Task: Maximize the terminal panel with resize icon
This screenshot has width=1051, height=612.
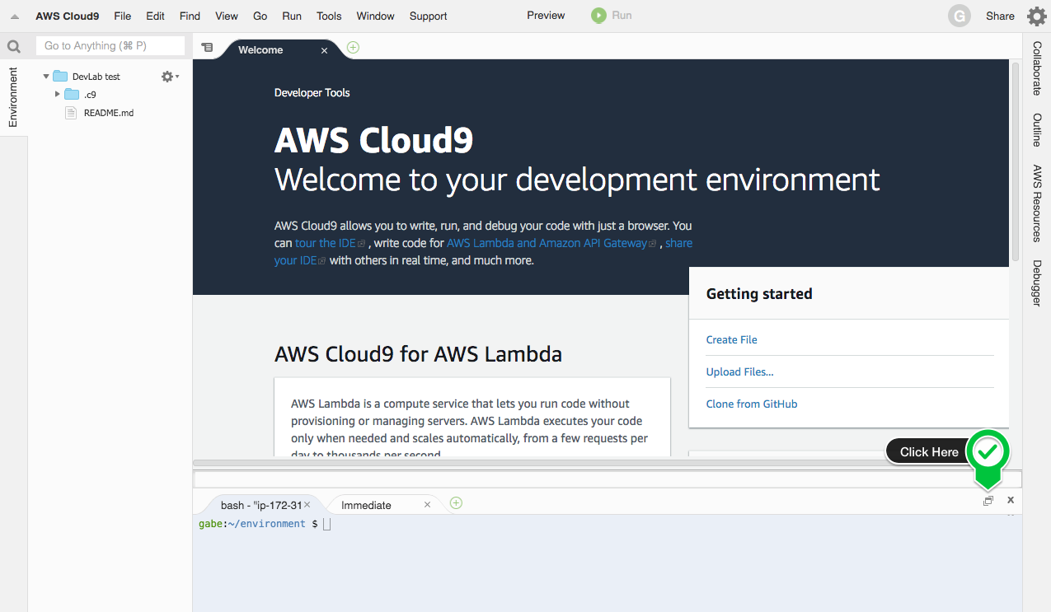Action: (x=988, y=501)
